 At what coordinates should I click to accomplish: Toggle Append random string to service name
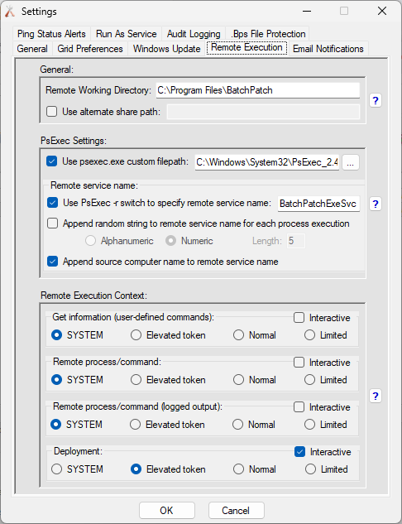(52, 224)
